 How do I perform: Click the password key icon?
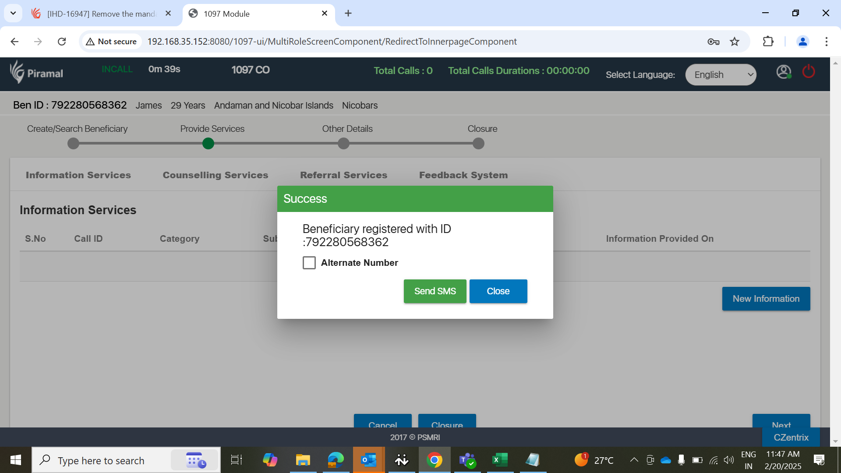[713, 42]
